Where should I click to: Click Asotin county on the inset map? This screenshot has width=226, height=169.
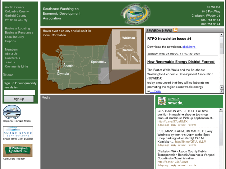coord(135,59)
